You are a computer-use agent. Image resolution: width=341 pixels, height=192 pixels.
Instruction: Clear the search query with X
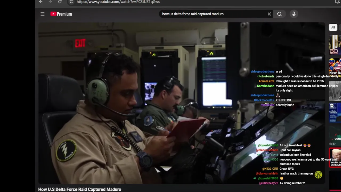pyautogui.click(x=269, y=14)
